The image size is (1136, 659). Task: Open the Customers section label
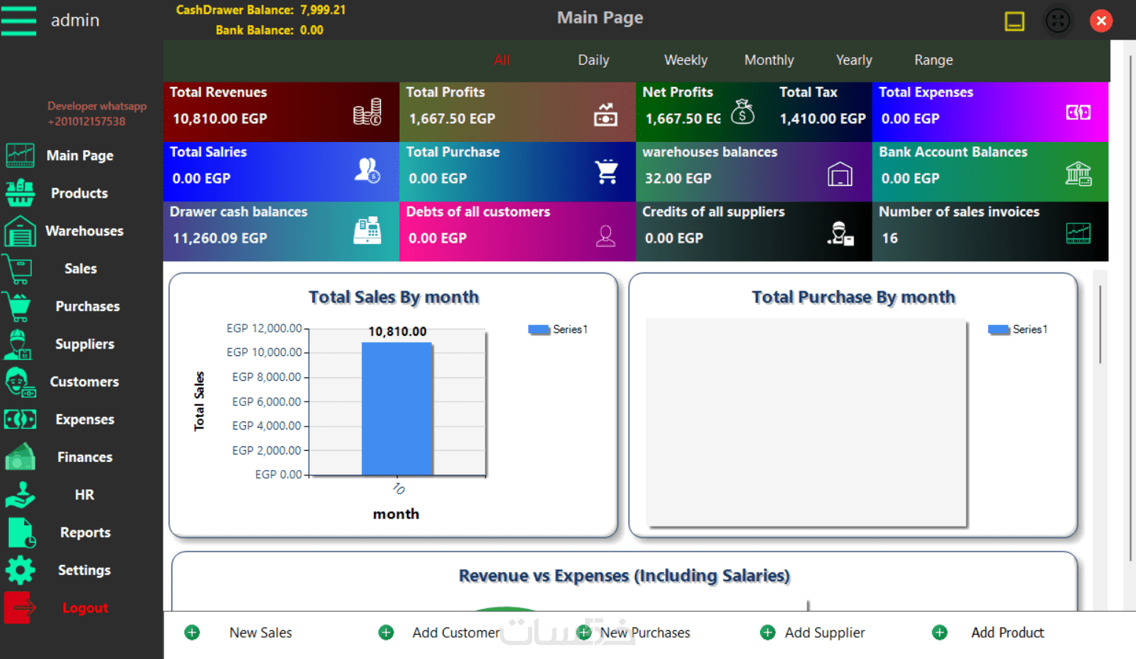[x=85, y=382]
